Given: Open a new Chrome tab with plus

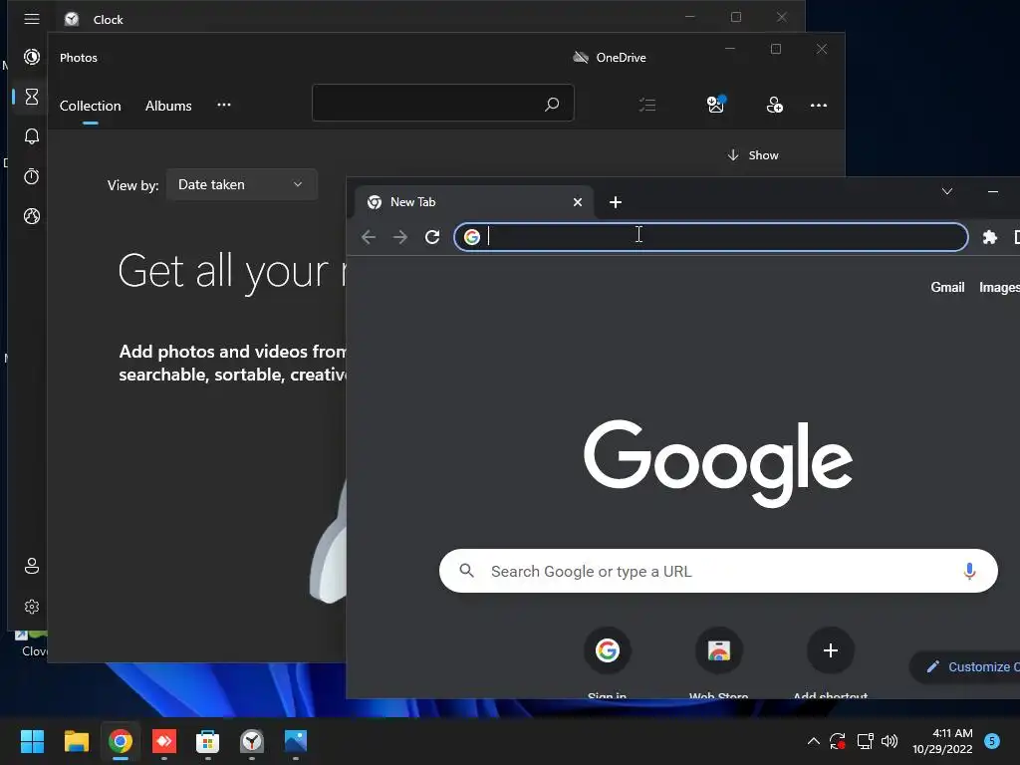Looking at the screenshot, I should pyautogui.click(x=616, y=202).
